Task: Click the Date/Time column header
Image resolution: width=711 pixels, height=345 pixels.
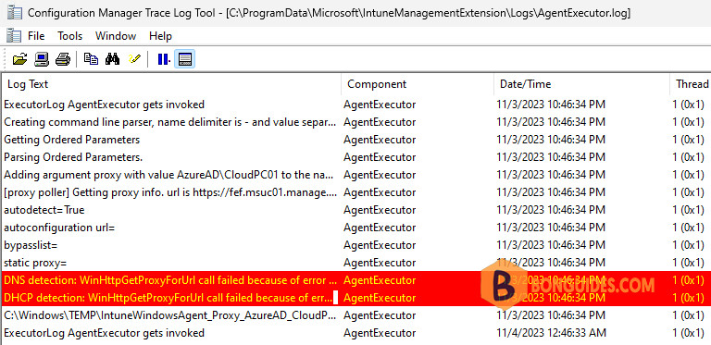Action: pyautogui.click(x=581, y=84)
